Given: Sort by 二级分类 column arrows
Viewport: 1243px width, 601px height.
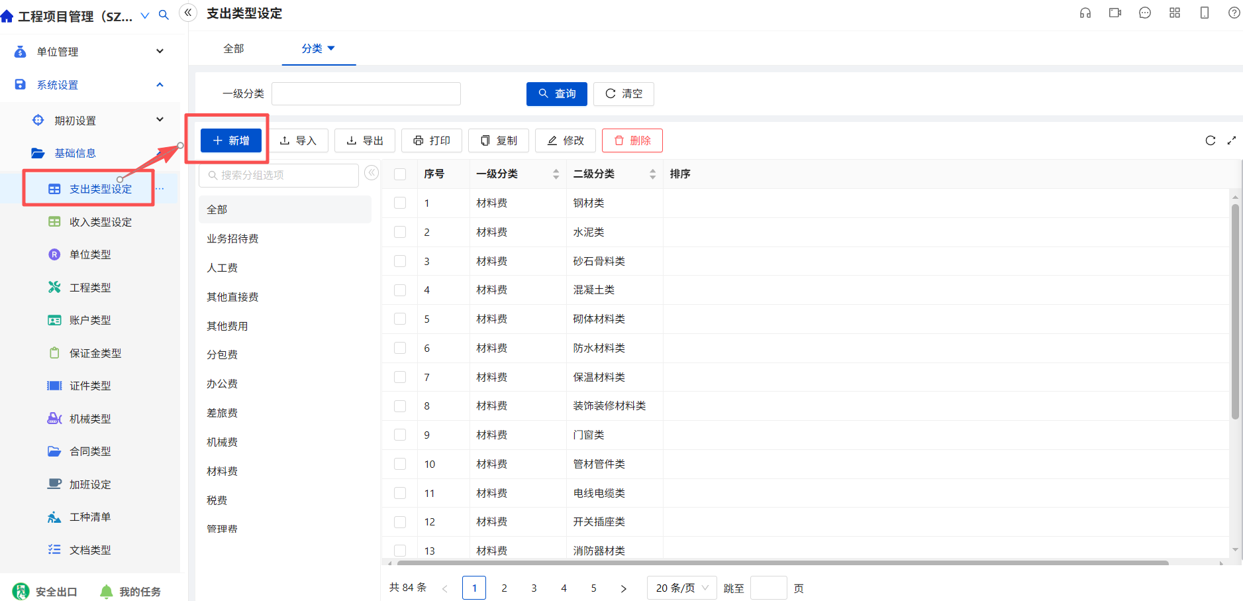Looking at the screenshot, I should tap(652, 174).
